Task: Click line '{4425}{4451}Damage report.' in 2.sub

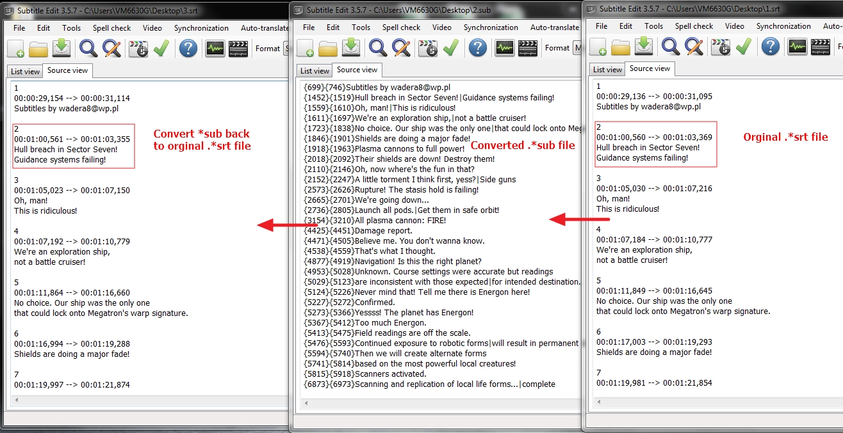Action: 357,231
